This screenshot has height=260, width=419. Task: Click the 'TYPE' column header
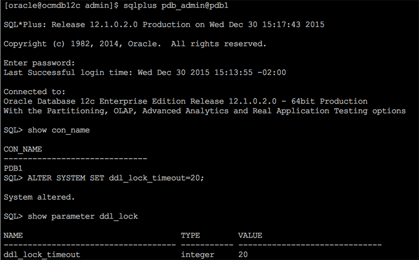[x=190, y=236]
